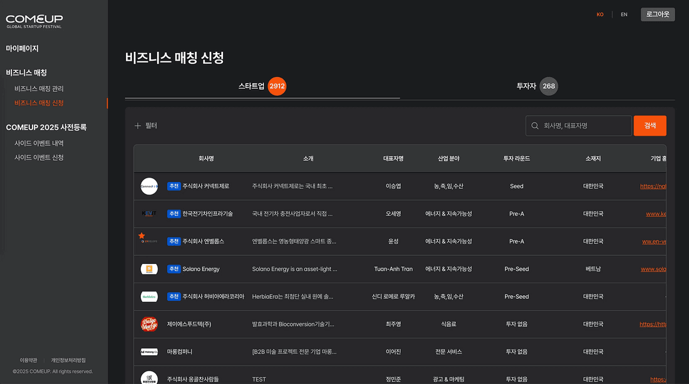The width and height of the screenshot is (689, 384).
Task: Click the company name 제이에스푸드텍(주)
Action: pos(189,325)
